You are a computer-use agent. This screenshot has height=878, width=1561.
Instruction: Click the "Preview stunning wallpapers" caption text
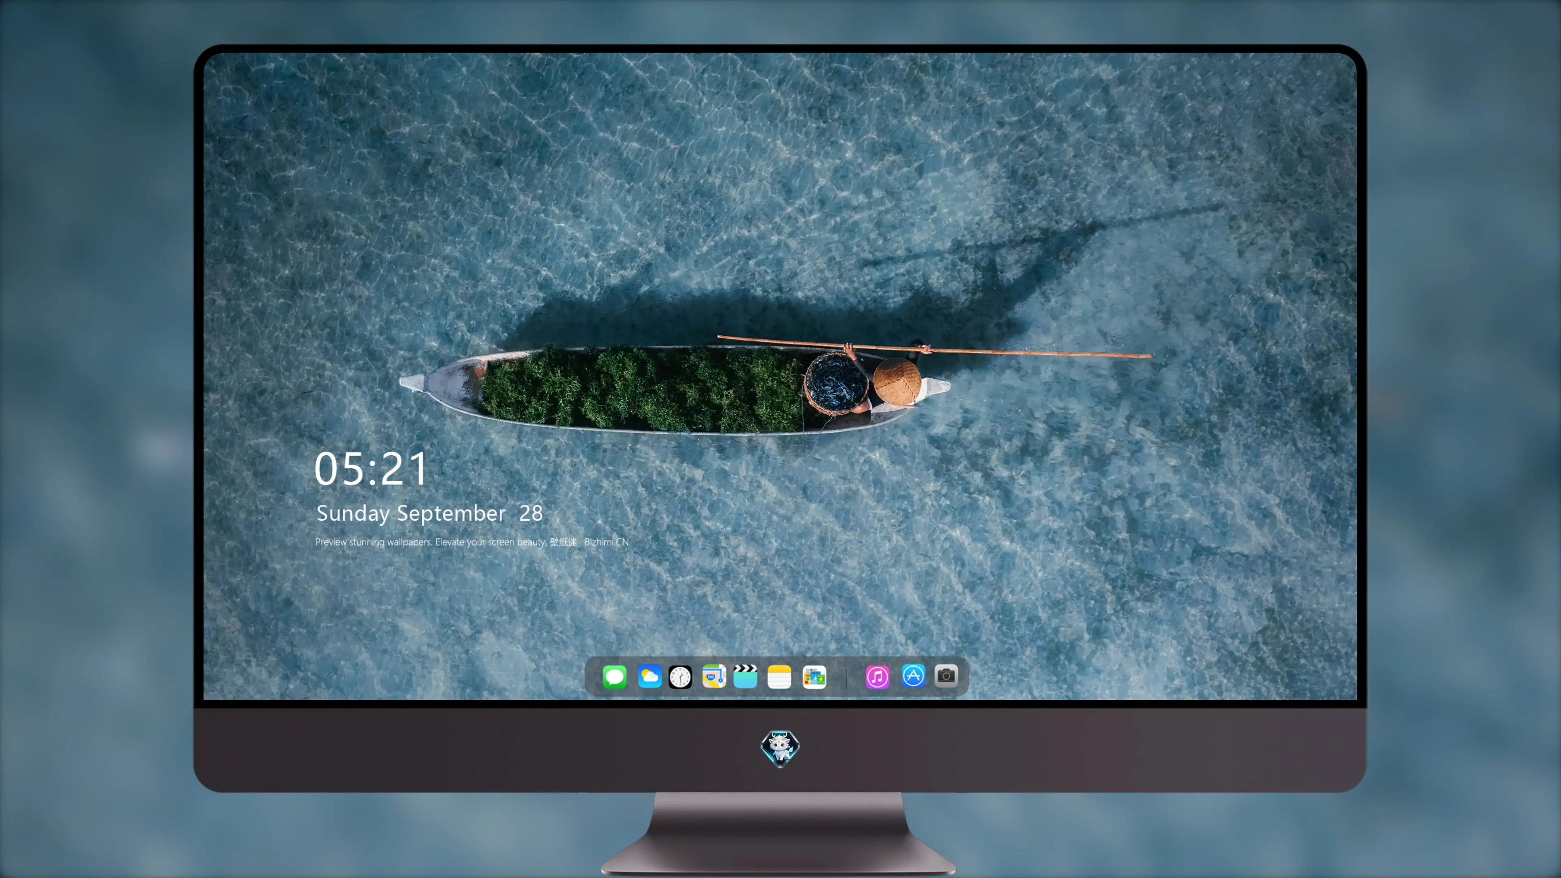coord(472,542)
